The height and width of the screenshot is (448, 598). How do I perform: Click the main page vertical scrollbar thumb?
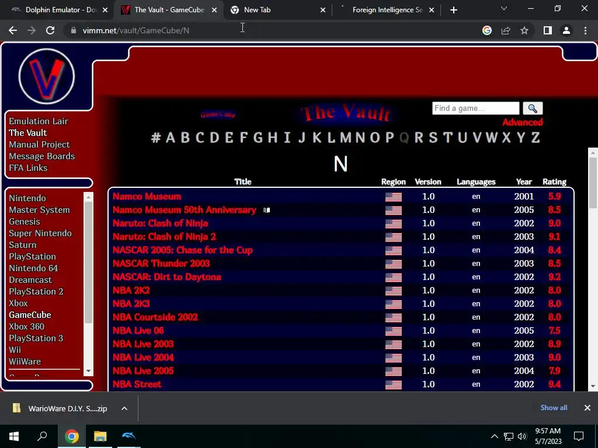pyautogui.click(x=593, y=183)
